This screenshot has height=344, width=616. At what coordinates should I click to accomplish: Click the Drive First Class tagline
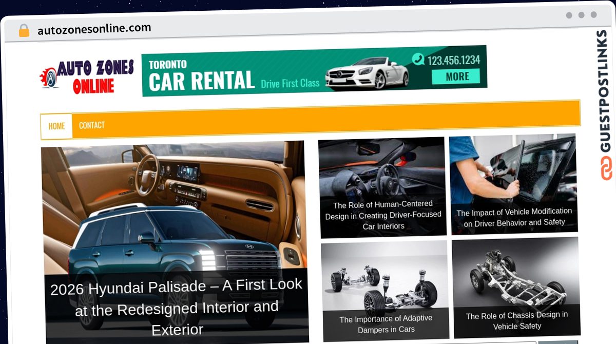coord(290,83)
